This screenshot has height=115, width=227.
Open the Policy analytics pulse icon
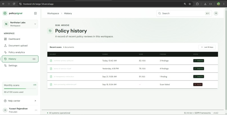pos(5,52)
